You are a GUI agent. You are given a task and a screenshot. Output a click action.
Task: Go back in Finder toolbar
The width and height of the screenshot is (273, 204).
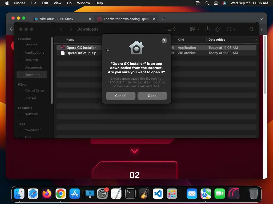[61, 29]
